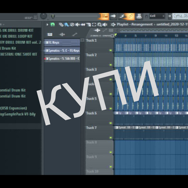Mute Track 3 using its green LED
The width and height of the screenshot is (188, 188).
(110, 79)
